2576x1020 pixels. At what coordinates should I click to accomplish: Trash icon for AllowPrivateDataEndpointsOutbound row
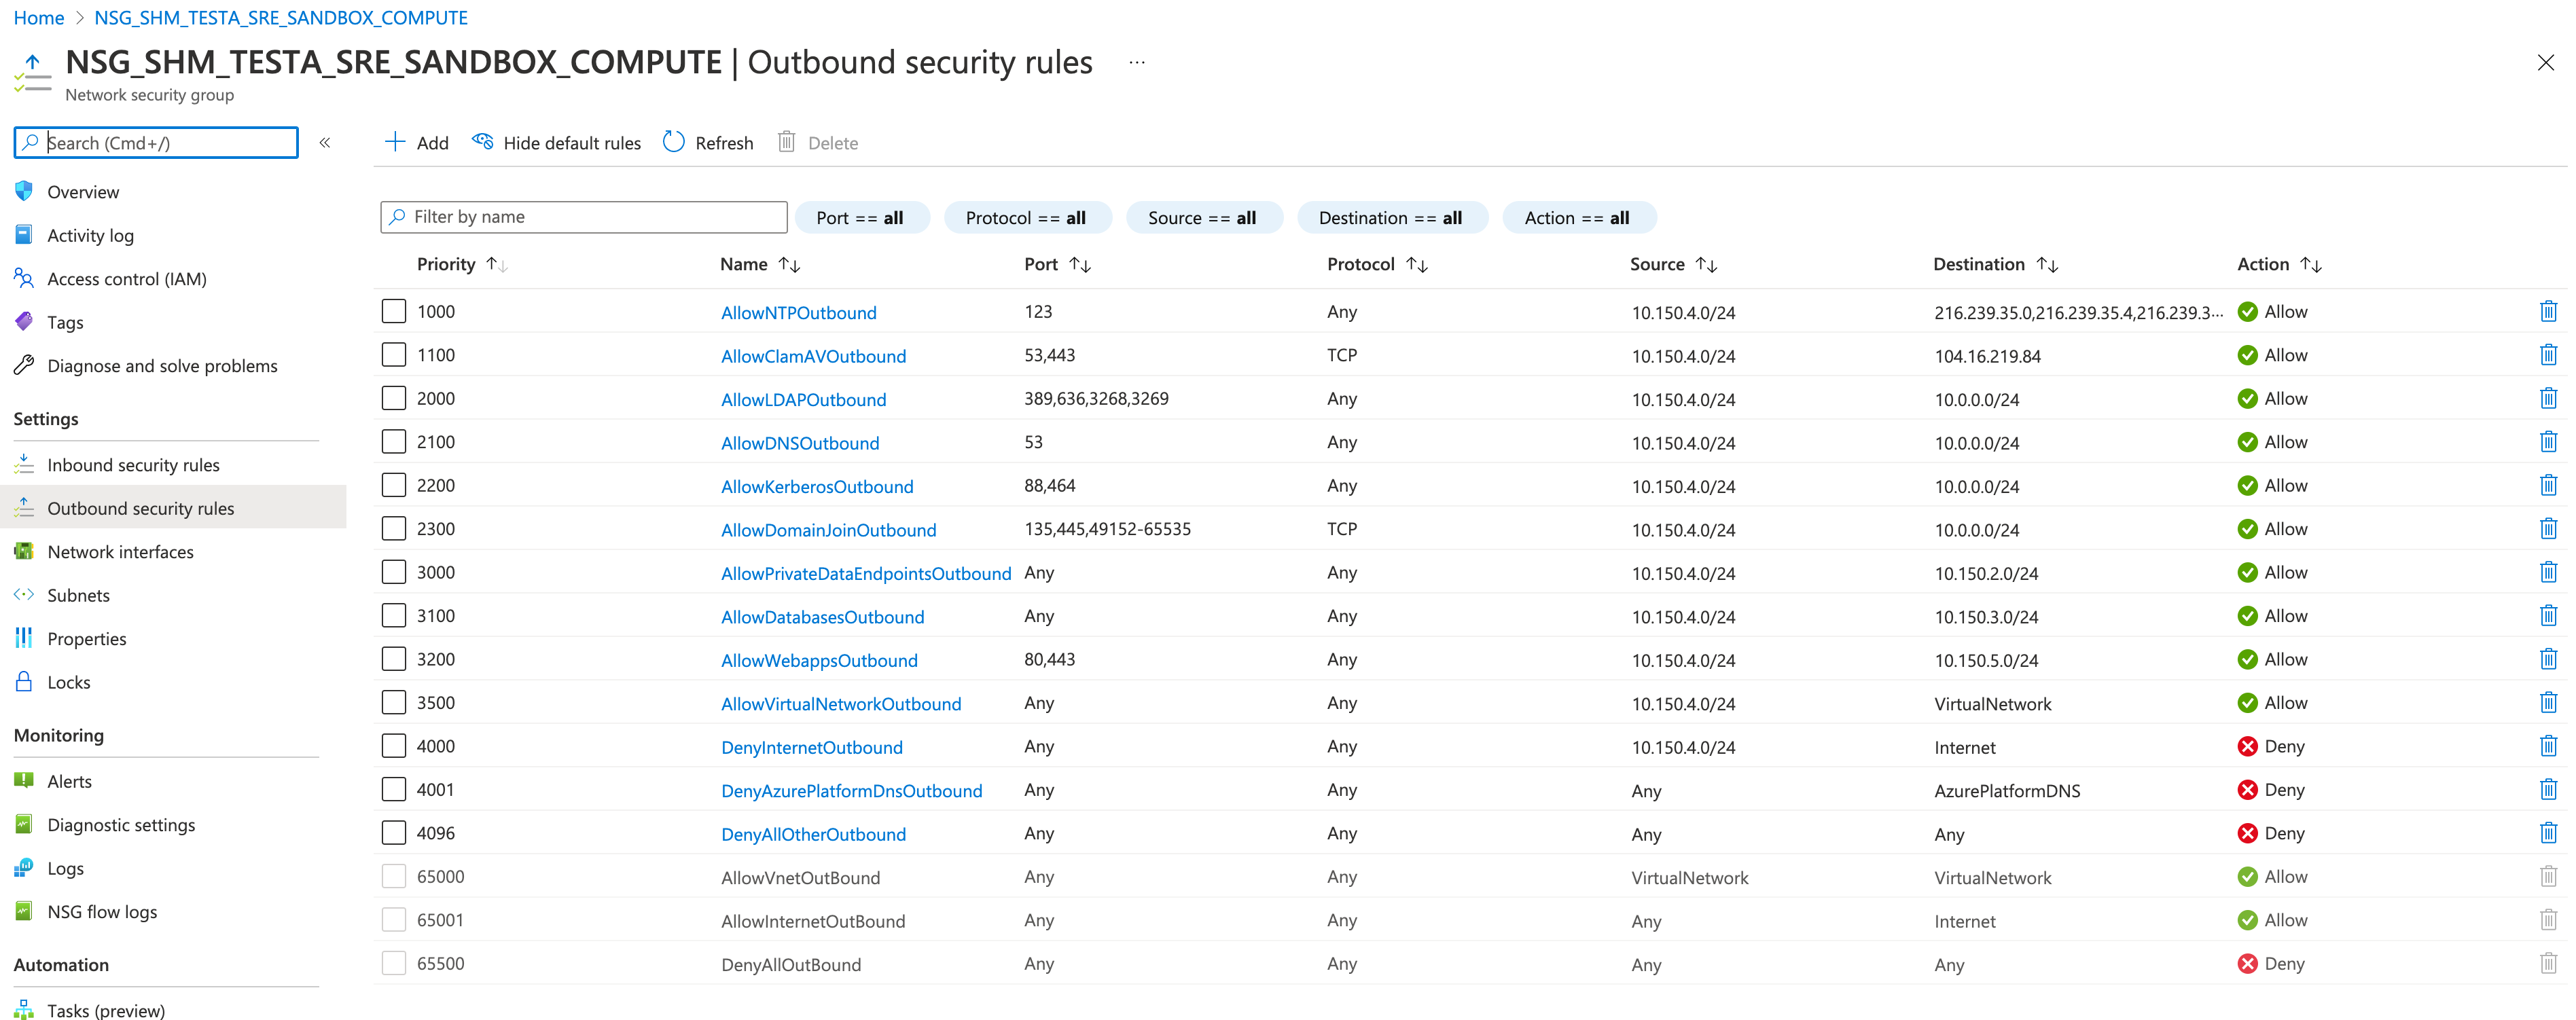pyautogui.click(x=2547, y=572)
